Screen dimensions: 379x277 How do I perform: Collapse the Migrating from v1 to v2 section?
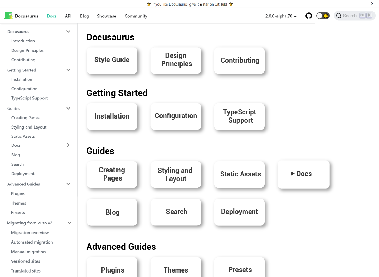pos(69,223)
